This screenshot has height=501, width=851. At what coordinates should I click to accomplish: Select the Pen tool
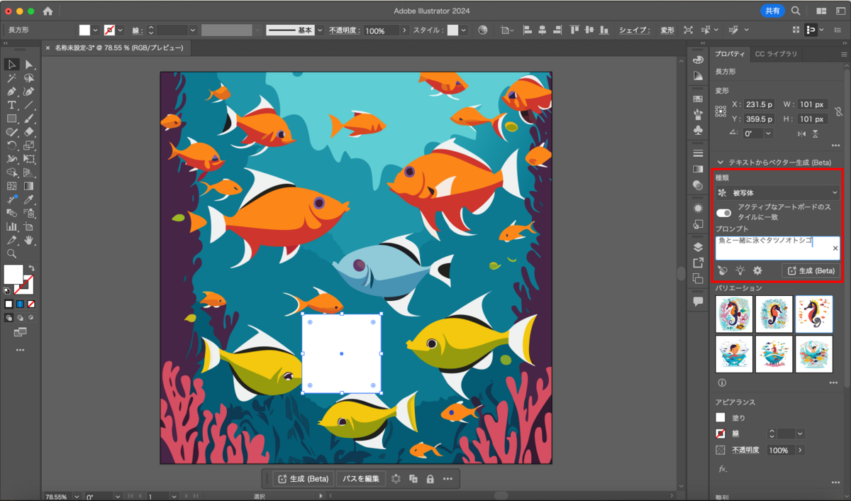tap(12, 92)
